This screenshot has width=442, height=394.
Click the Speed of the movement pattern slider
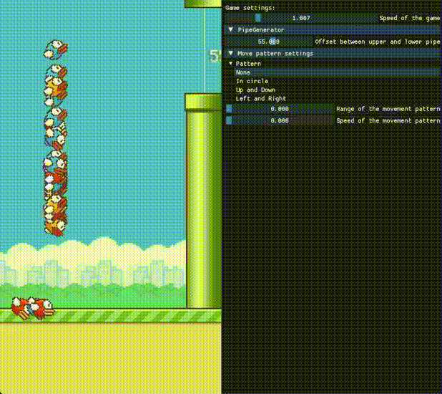pos(280,120)
